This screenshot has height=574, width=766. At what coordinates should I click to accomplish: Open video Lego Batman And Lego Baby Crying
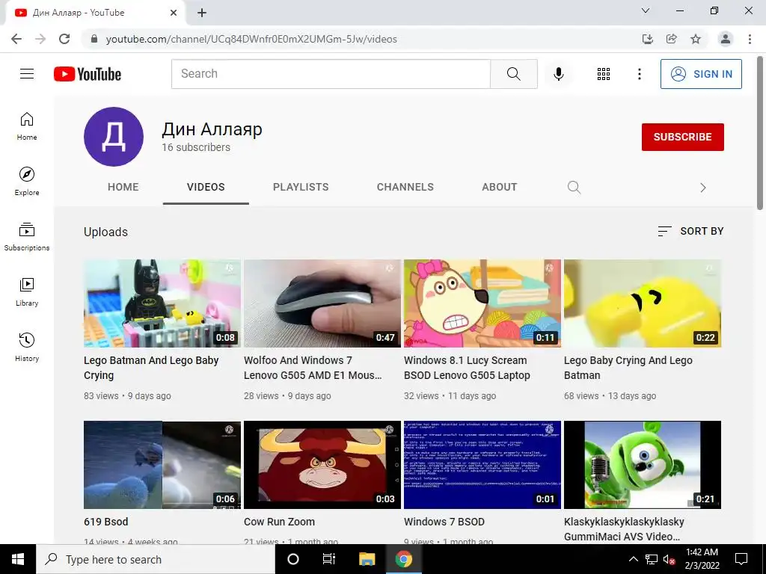tap(151, 368)
